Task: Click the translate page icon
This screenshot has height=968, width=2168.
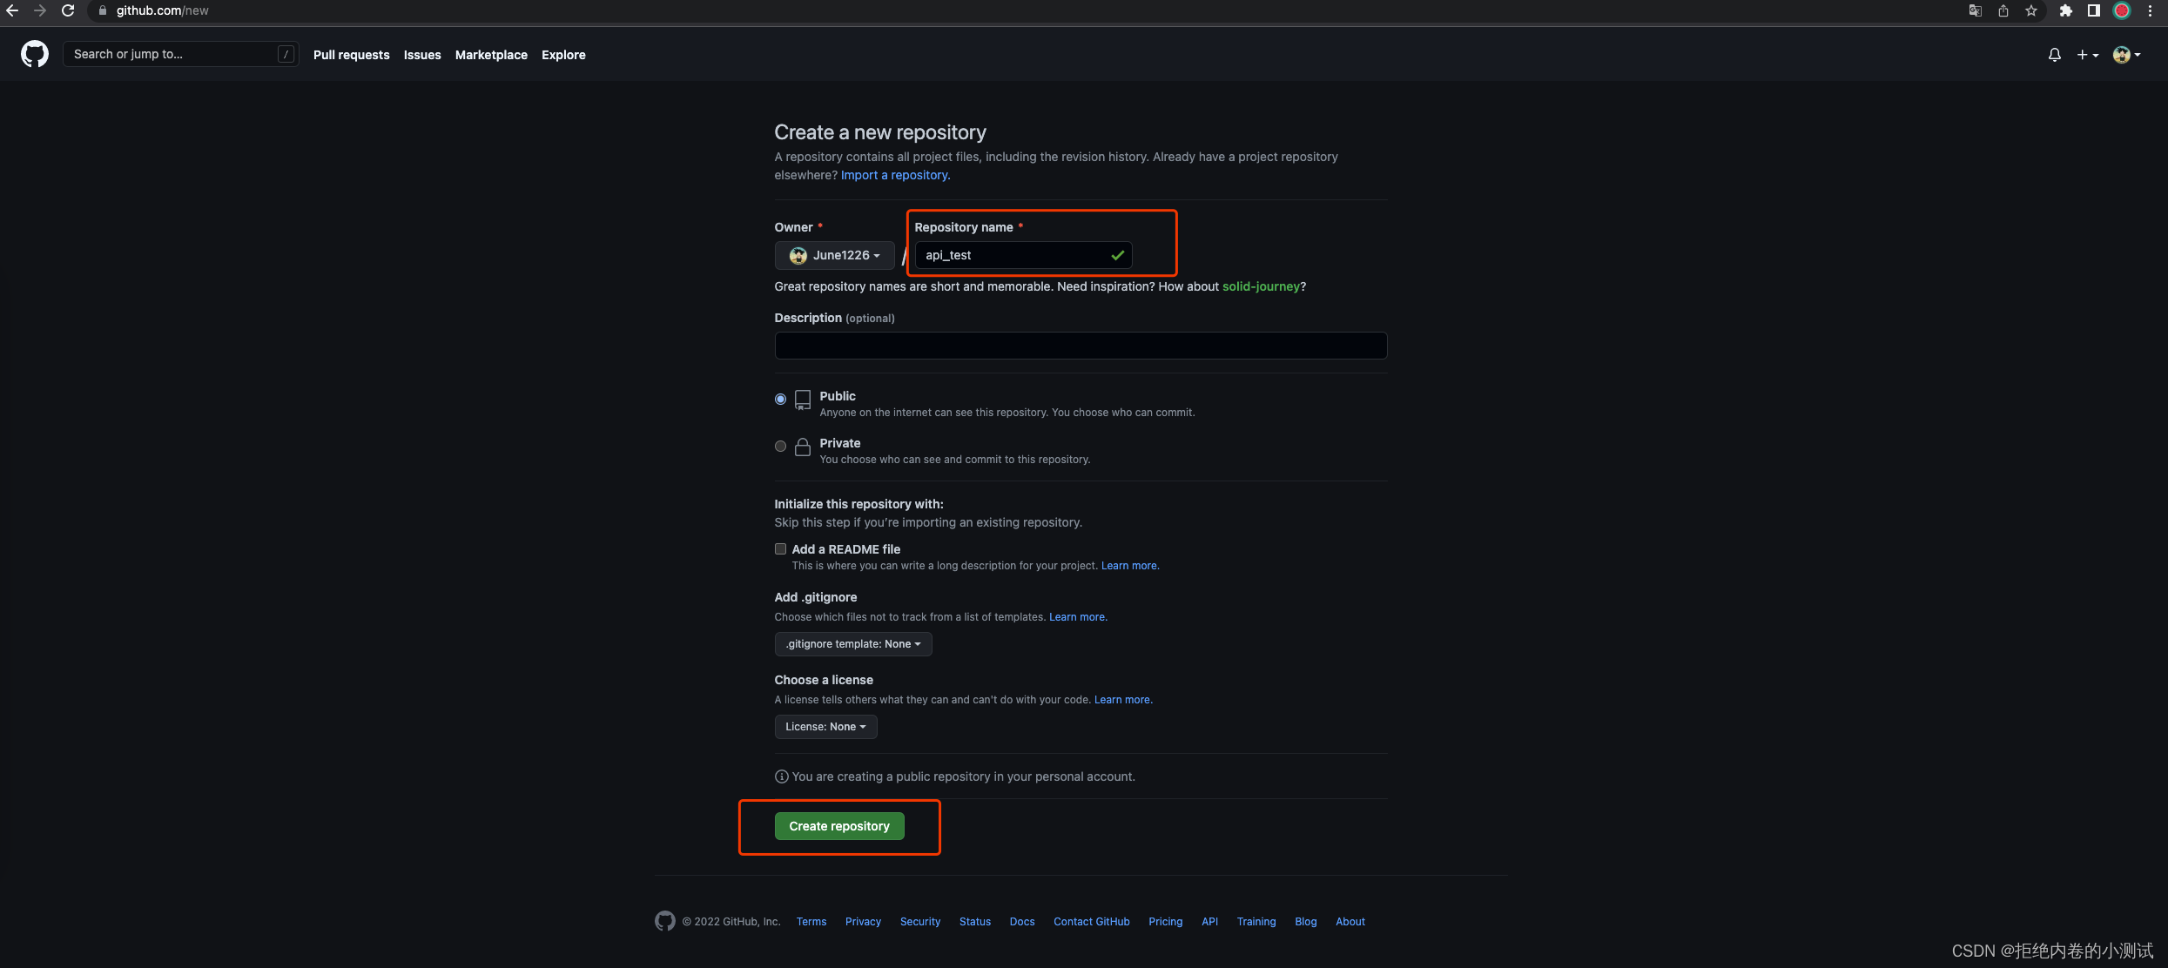Action: coord(1975,10)
